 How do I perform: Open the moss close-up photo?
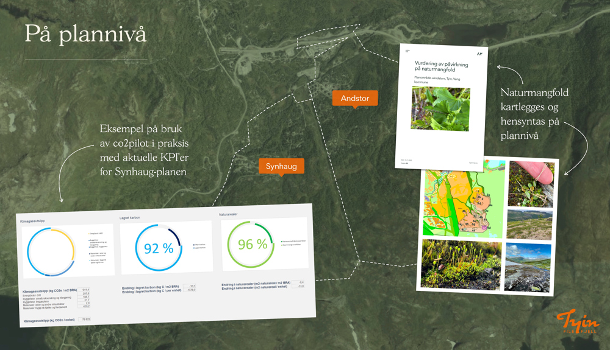point(461,264)
